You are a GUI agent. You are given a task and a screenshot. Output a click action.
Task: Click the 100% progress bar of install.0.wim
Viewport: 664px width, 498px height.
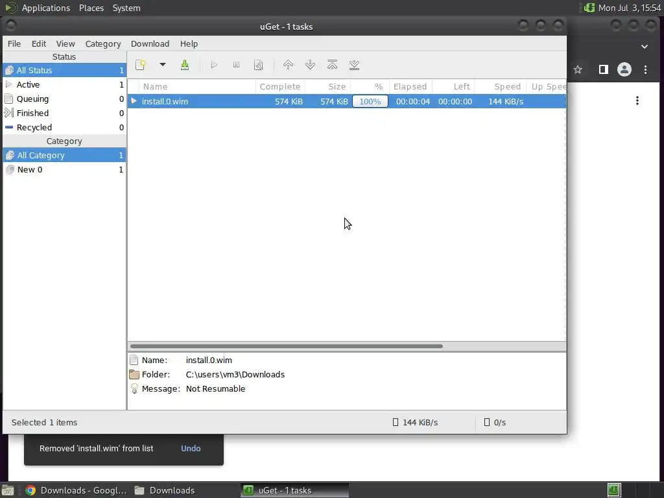(370, 102)
